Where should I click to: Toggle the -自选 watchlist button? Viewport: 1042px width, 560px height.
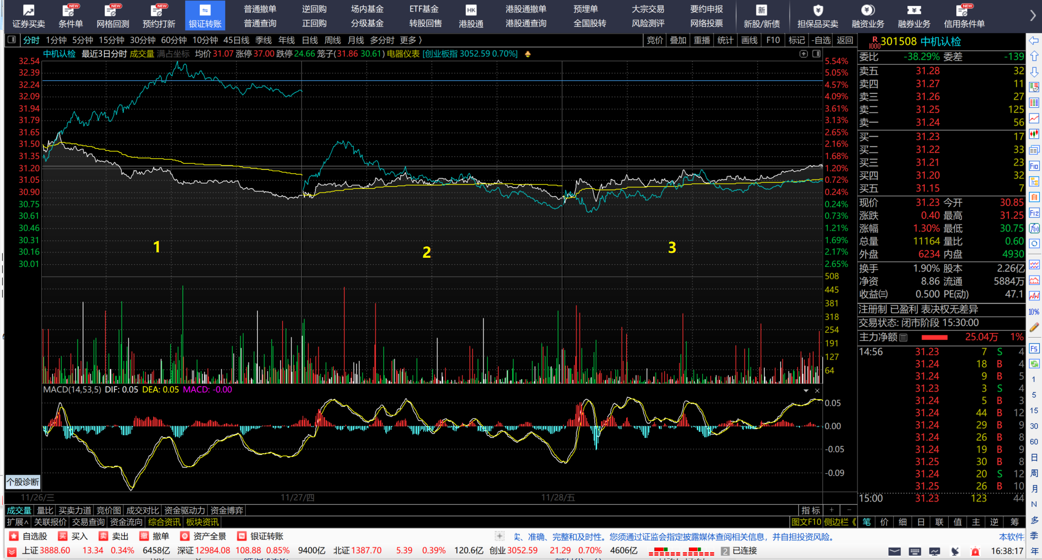(x=822, y=40)
